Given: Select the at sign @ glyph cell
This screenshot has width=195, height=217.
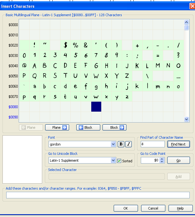Looking at the screenshot, I should click(24, 66).
